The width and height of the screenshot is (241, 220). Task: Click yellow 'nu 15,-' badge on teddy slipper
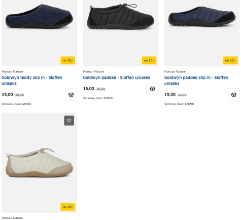pos(68,60)
